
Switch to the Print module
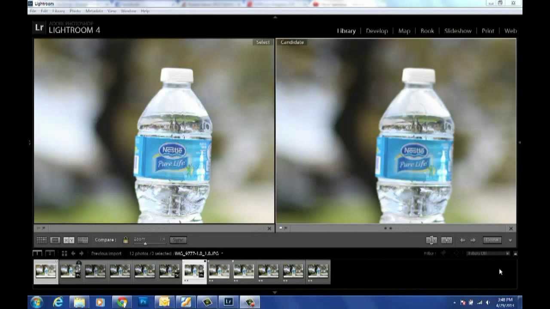click(x=488, y=31)
